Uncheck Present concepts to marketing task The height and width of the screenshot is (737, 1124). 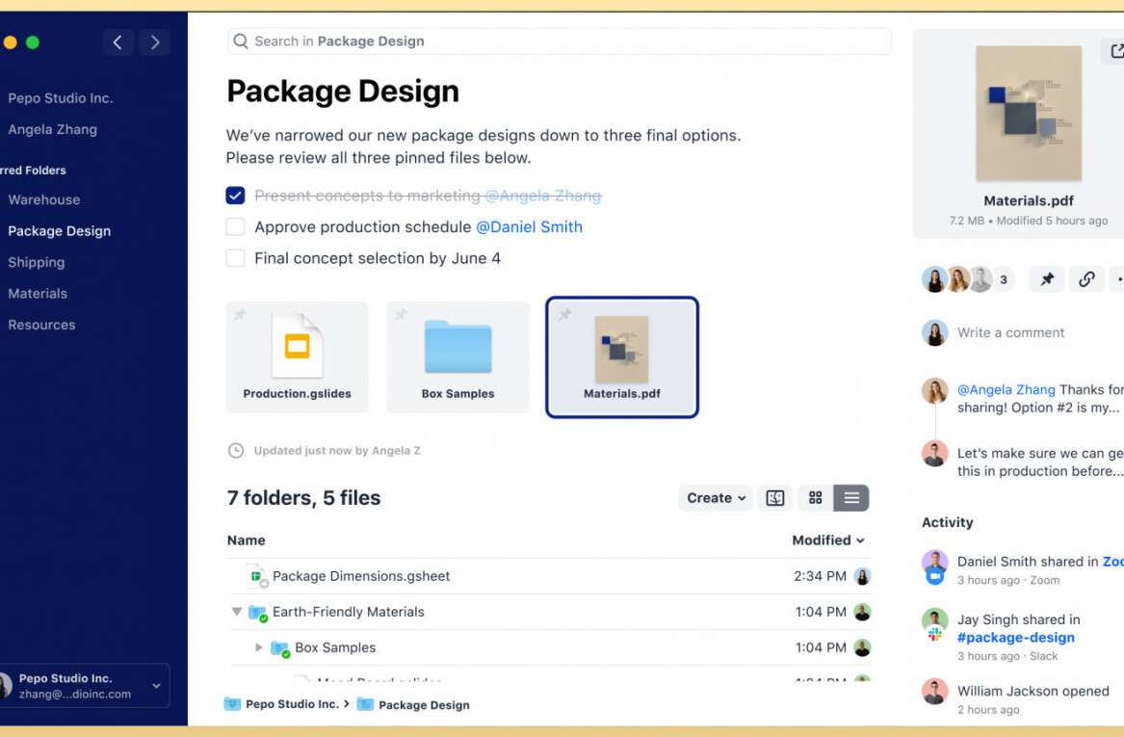[235, 196]
